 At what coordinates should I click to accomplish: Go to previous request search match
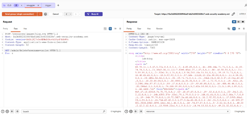tap(12, 111)
